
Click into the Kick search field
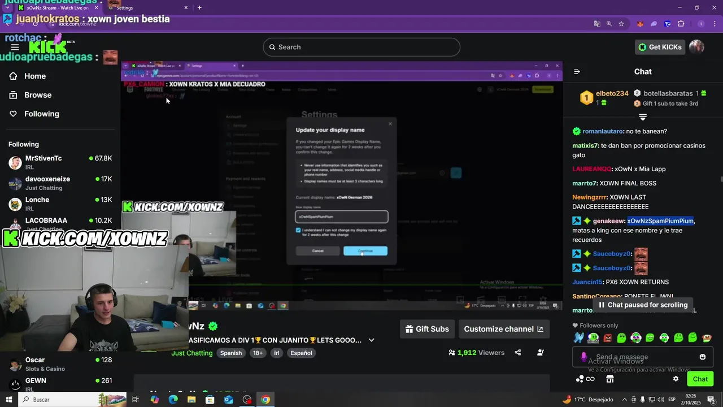(x=361, y=47)
